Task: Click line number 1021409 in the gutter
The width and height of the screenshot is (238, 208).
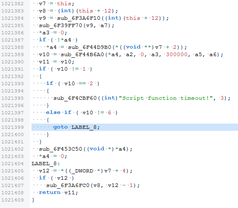Action: click(x=13, y=200)
